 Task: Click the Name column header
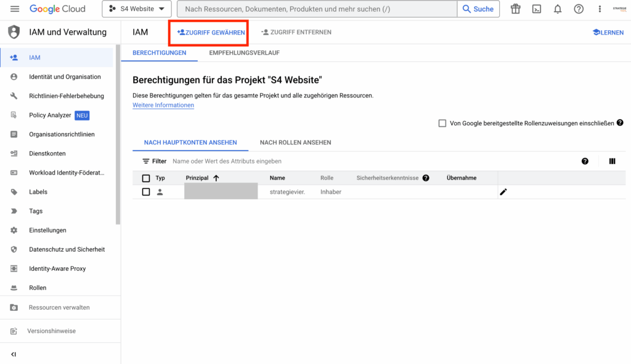[277, 178]
